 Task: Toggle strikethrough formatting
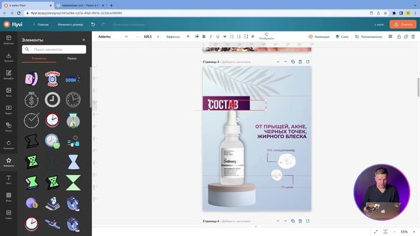pyautogui.click(x=224, y=37)
